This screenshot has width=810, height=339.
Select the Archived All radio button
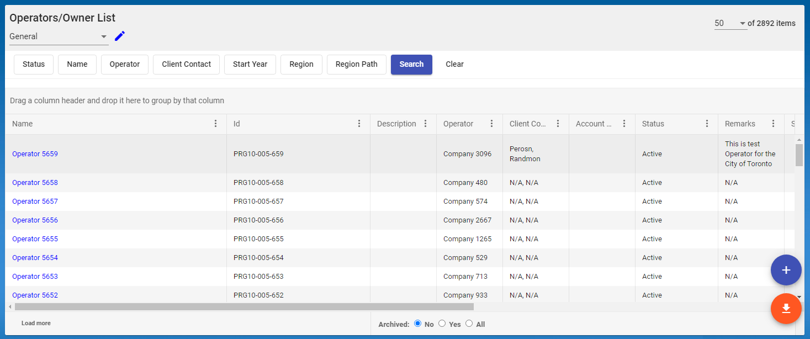pyautogui.click(x=469, y=324)
